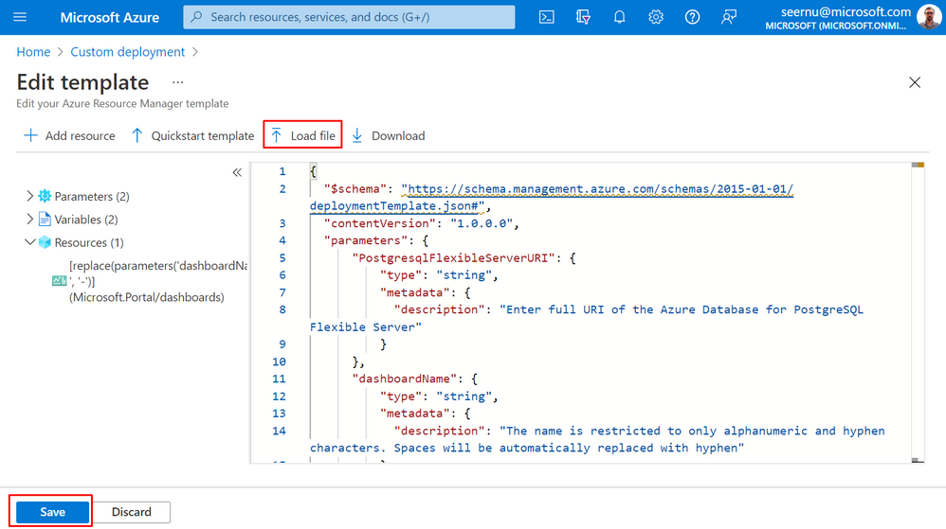Select Parameters (2) tree item
Viewport: 946px width, 529px height.
[92, 197]
